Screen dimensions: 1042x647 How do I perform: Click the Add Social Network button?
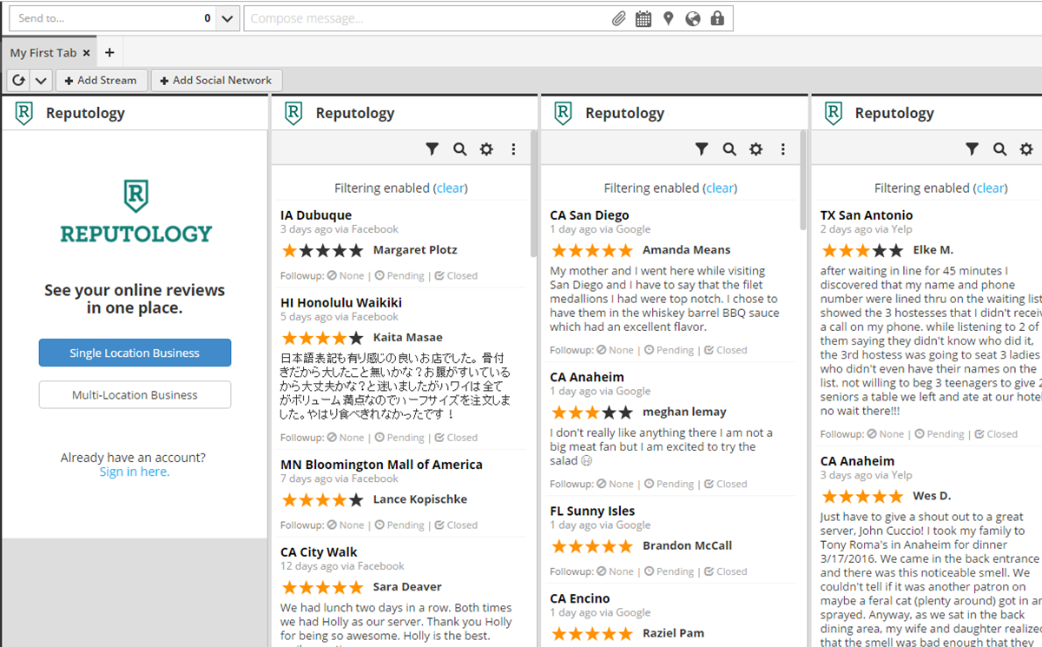click(216, 80)
